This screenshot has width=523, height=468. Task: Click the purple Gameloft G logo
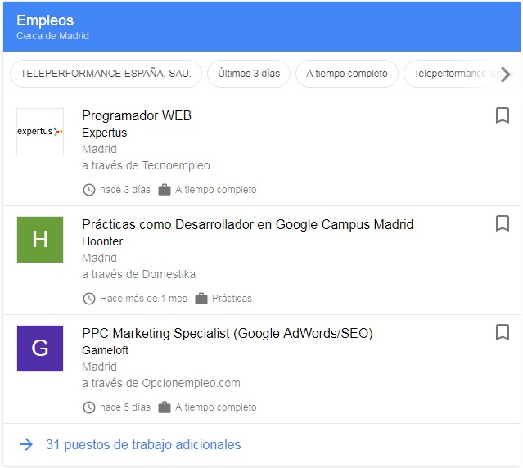40,349
